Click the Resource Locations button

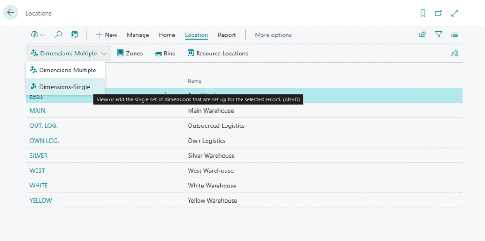pos(217,54)
